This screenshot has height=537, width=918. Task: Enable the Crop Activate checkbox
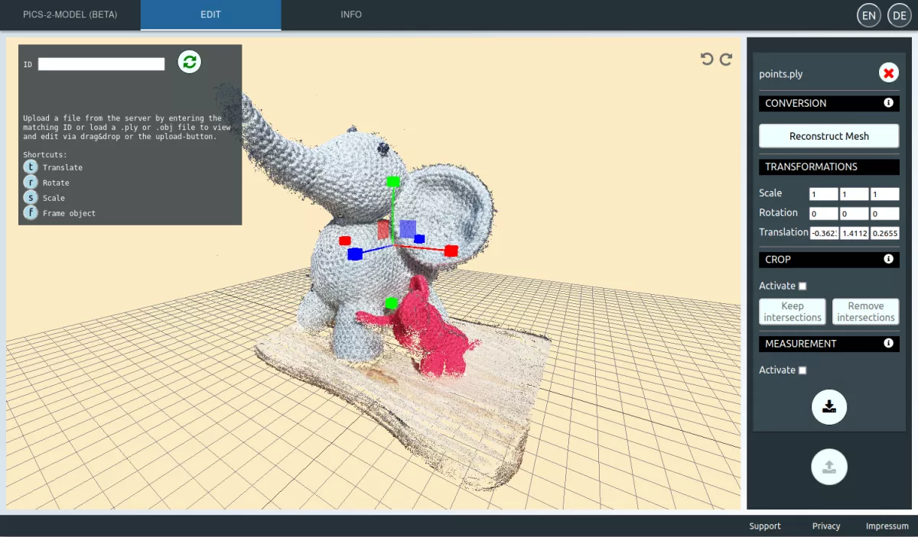click(802, 286)
